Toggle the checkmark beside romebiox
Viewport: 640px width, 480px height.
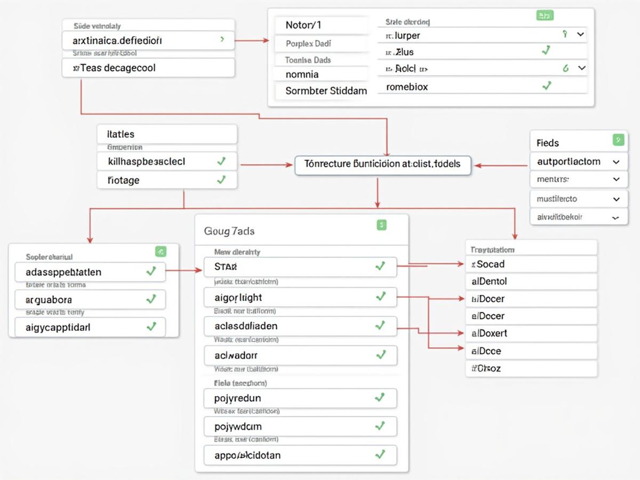point(546,86)
